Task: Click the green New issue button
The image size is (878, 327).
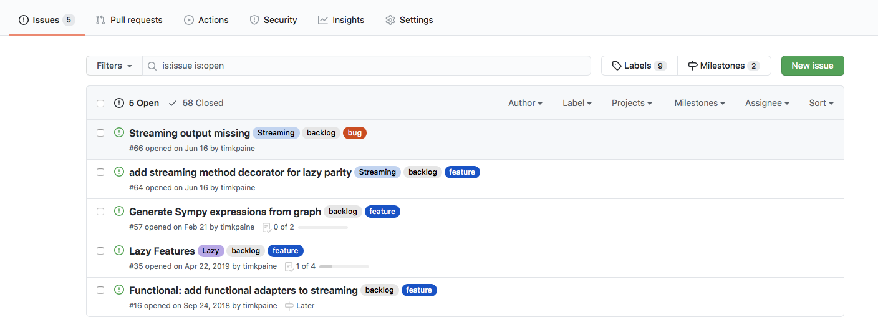Action: coord(813,66)
